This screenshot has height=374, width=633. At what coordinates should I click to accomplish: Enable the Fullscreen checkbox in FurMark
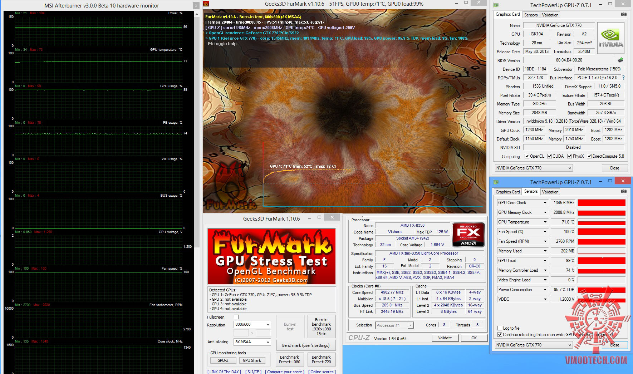coord(236,317)
